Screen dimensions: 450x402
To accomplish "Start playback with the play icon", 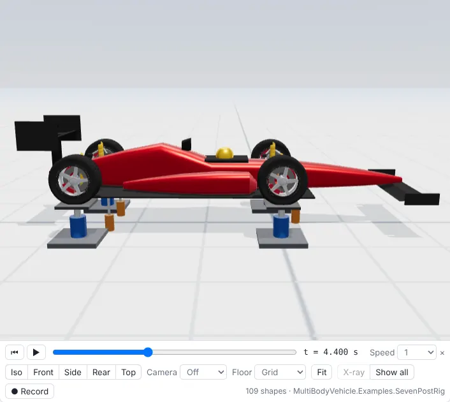I will click(x=36, y=352).
